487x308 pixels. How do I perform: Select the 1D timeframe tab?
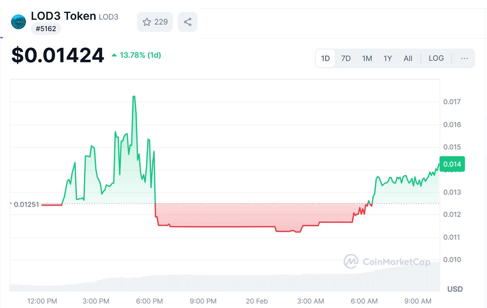point(325,58)
